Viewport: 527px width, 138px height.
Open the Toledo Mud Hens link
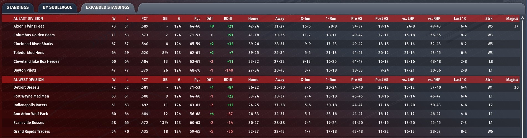(x=29, y=53)
